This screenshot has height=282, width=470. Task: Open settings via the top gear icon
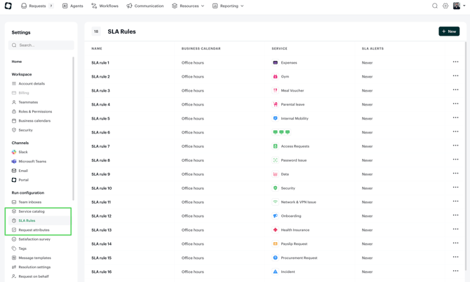445,6
